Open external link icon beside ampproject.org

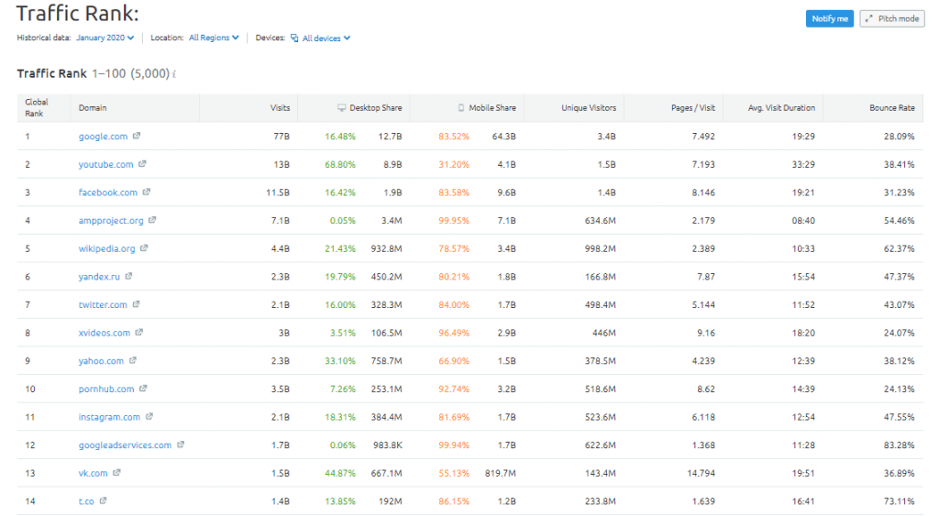(152, 220)
